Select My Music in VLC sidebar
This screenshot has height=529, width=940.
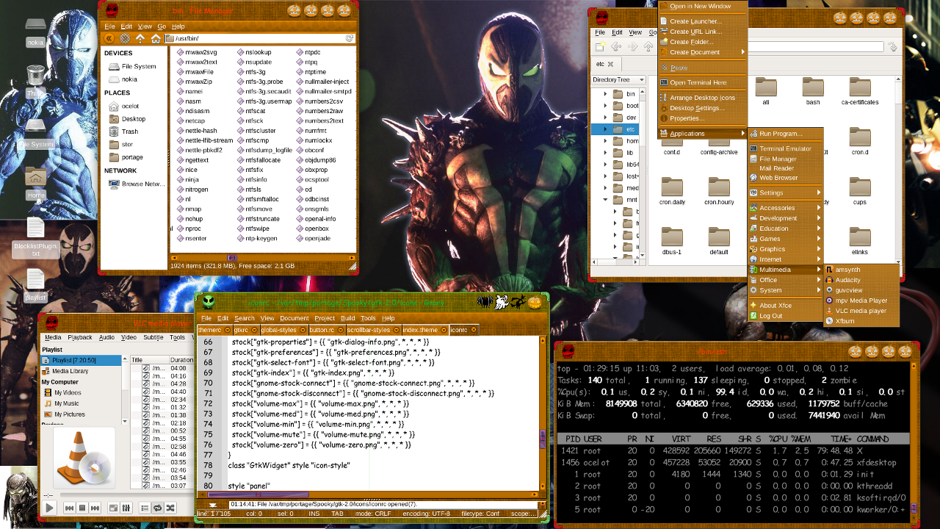(x=81, y=403)
